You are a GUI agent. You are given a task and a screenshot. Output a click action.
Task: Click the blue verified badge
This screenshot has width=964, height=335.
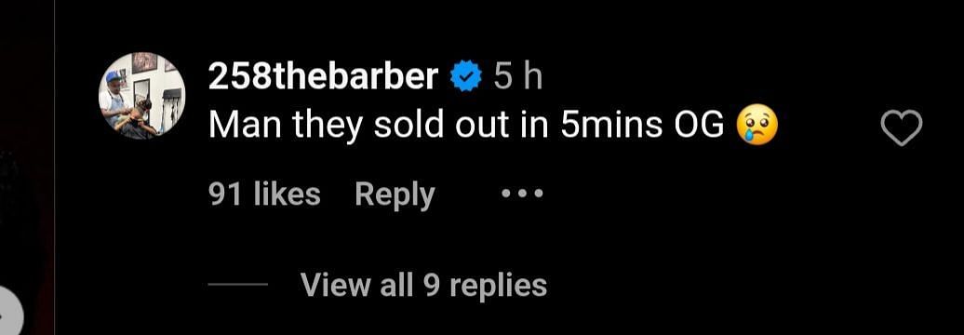point(465,78)
